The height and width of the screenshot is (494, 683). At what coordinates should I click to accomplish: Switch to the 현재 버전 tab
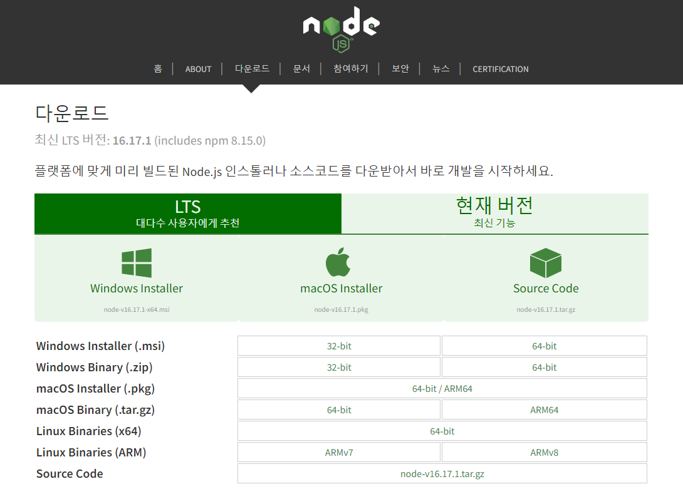(x=495, y=214)
